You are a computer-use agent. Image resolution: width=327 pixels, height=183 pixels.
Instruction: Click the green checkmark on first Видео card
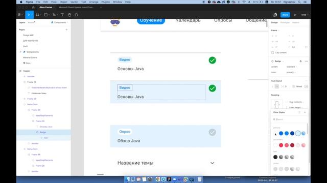click(213, 60)
